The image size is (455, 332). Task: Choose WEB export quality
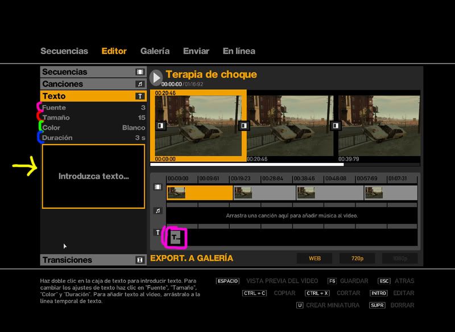(315, 258)
